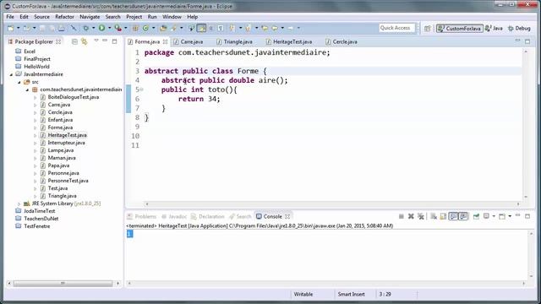Open the Navigate menu
Screen dimensions: 541x304
(x=90, y=17)
